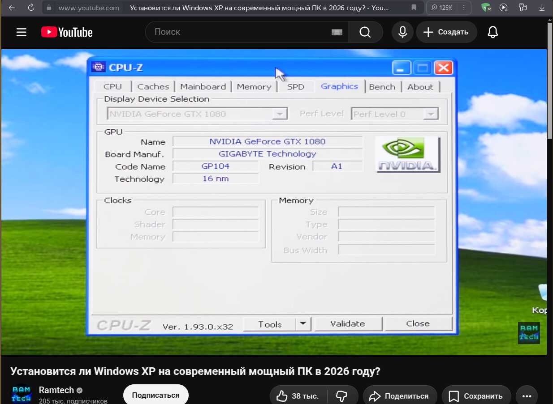
Task: Click the CPU-Z title bar app icon
Action: coord(98,67)
